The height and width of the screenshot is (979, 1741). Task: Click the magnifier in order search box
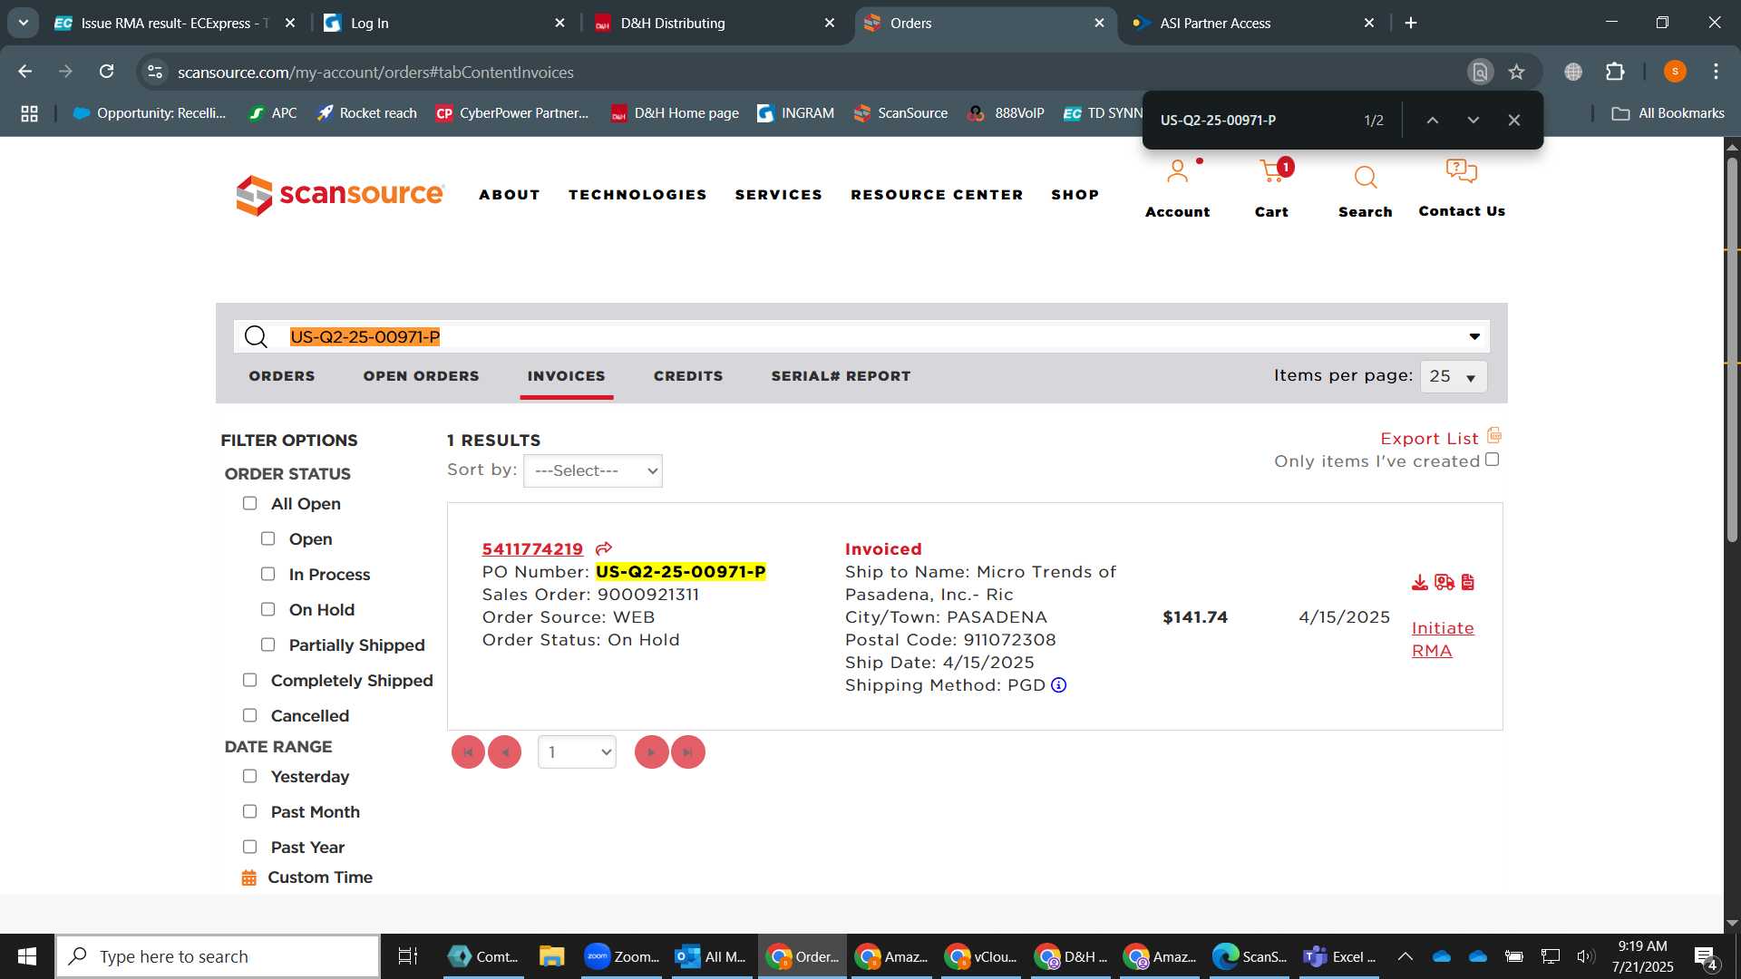[x=256, y=337]
